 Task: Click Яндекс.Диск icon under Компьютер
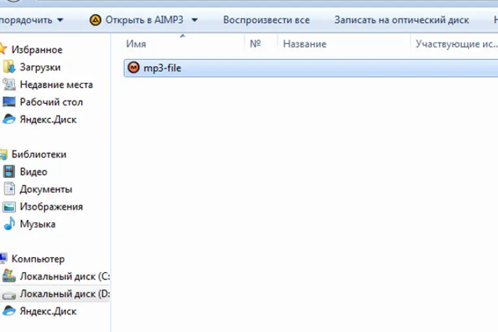click(x=9, y=311)
